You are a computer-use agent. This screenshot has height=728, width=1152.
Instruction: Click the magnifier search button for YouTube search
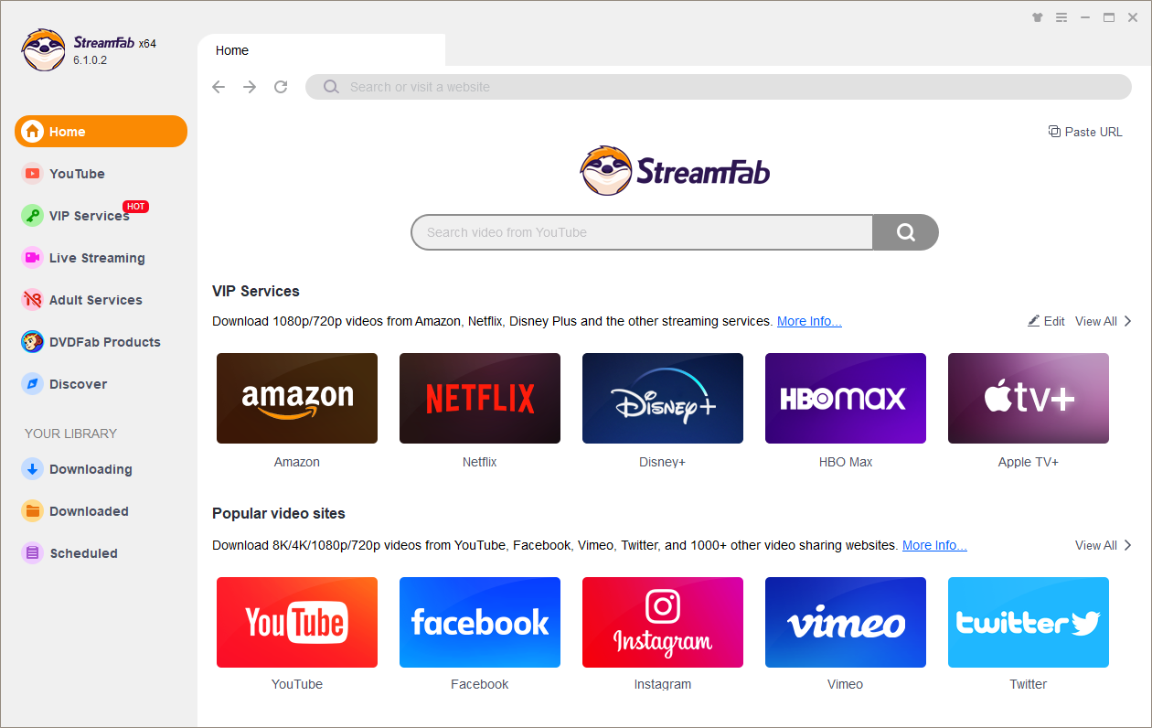coord(905,232)
